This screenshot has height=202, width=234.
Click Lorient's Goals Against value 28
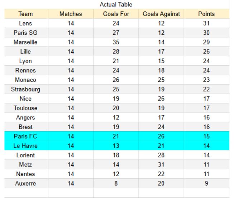tap(161, 155)
